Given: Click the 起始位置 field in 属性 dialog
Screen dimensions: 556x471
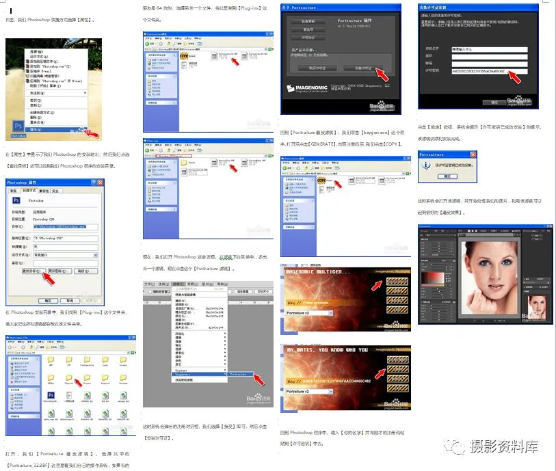Looking at the screenshot, I should pos(66,238).
